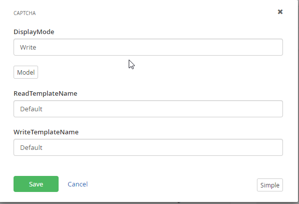Switch to Simple mode
Screen dimensions: 299x204
coord(270,185)
